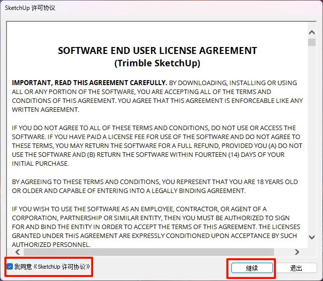The height and width of the screenshot is (281, 323).
Task: Click the line starting WRITTEN AGREEMENT
Action: click(x=46, y=110)
